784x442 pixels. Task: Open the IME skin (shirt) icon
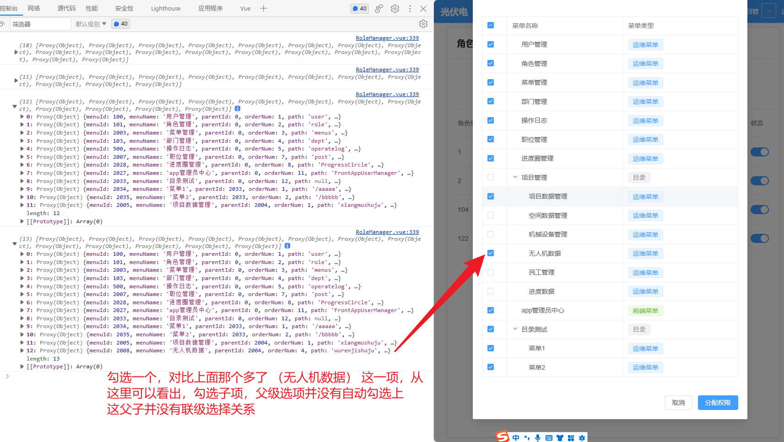pos(560,438)
